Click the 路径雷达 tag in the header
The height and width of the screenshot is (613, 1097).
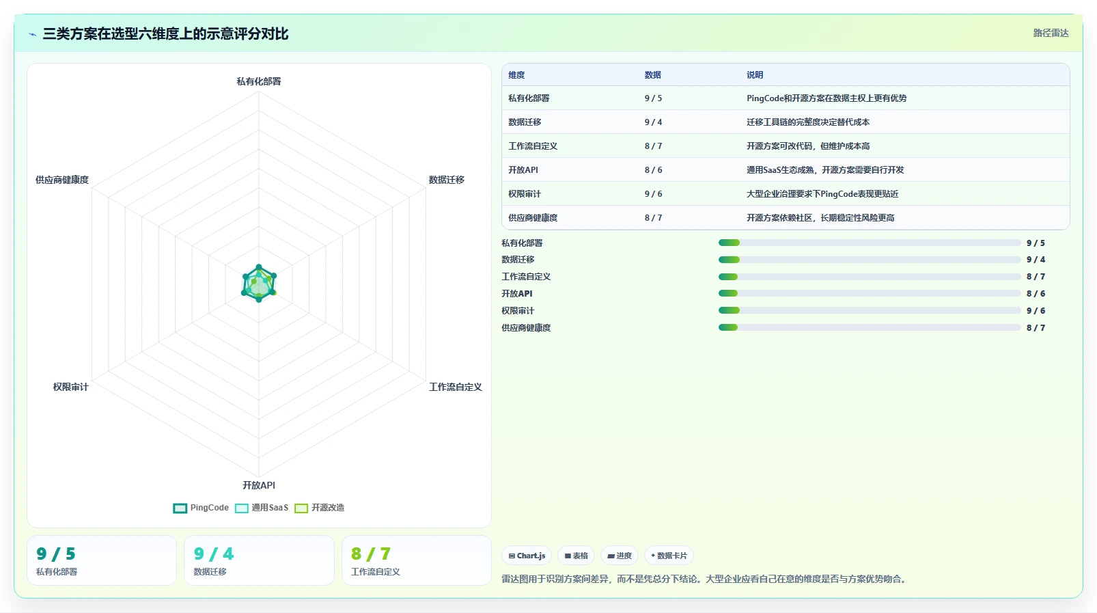pyautogui.click(x=1051, y=33)
